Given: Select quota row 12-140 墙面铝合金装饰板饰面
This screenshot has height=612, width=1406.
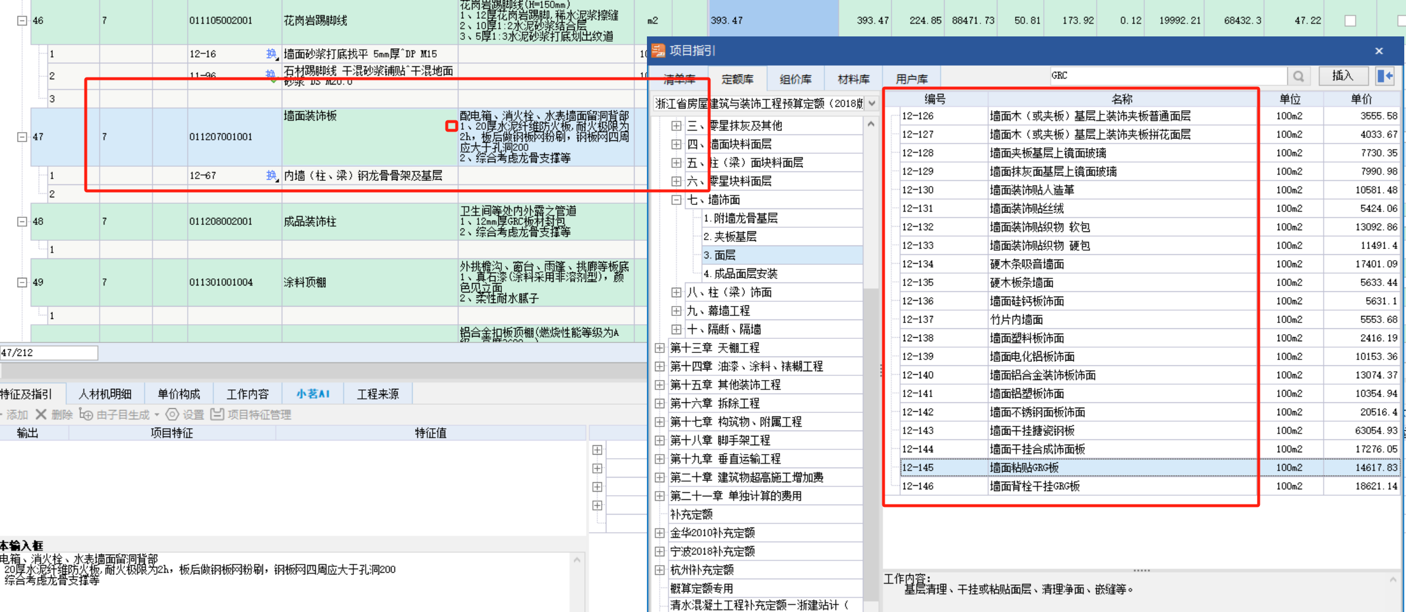Looking at the screenshot, I should pyautogui.click(x=1149, y=375).
